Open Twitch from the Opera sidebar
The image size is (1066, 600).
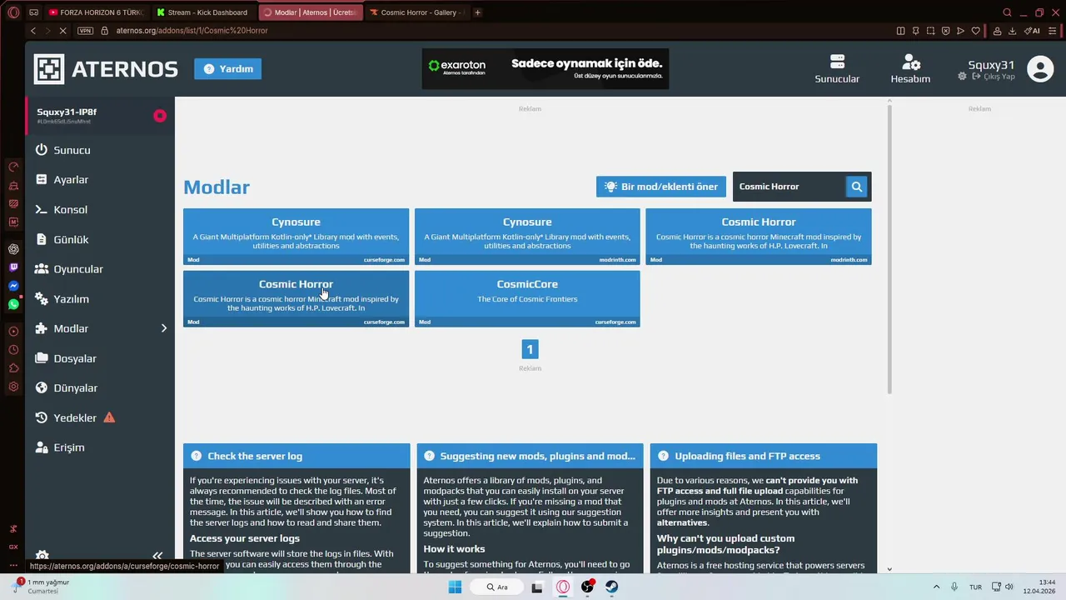pos(13,267)
